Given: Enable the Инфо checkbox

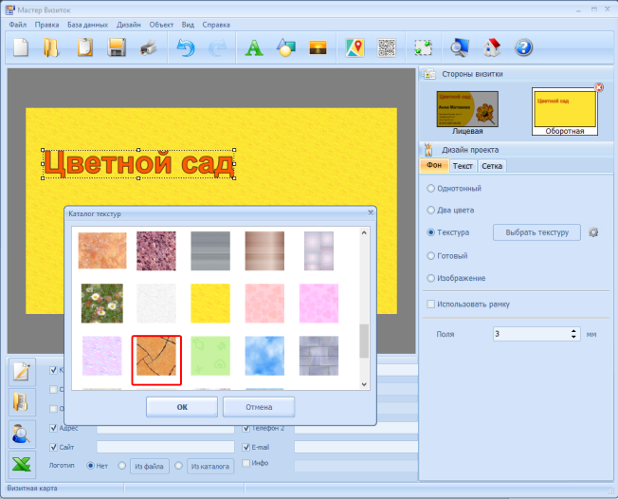Looking at the screenshot, I should click(245, 463).
